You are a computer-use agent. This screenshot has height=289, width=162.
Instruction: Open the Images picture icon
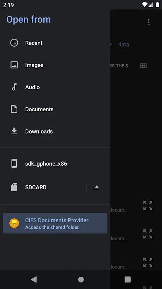[x=14, y=65]
